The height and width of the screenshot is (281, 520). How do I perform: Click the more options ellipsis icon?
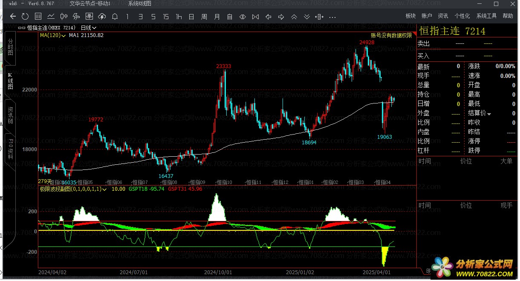[x=332, y=17]
